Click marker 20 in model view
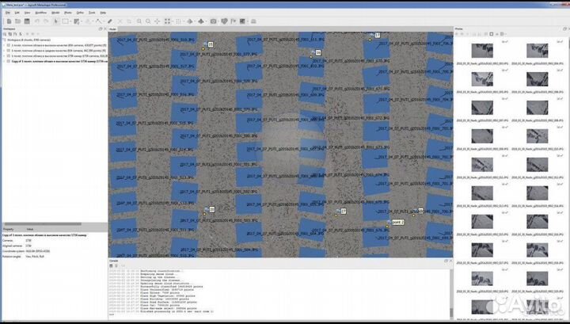Screen dimensions: 570x324 click(x=212, y=209)
